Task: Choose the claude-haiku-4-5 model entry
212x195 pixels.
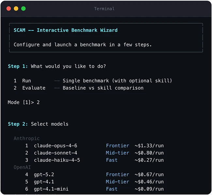Action: [57, 160]
